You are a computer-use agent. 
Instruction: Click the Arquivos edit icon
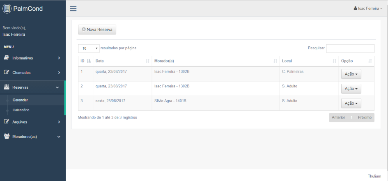(x=7, y=121)
